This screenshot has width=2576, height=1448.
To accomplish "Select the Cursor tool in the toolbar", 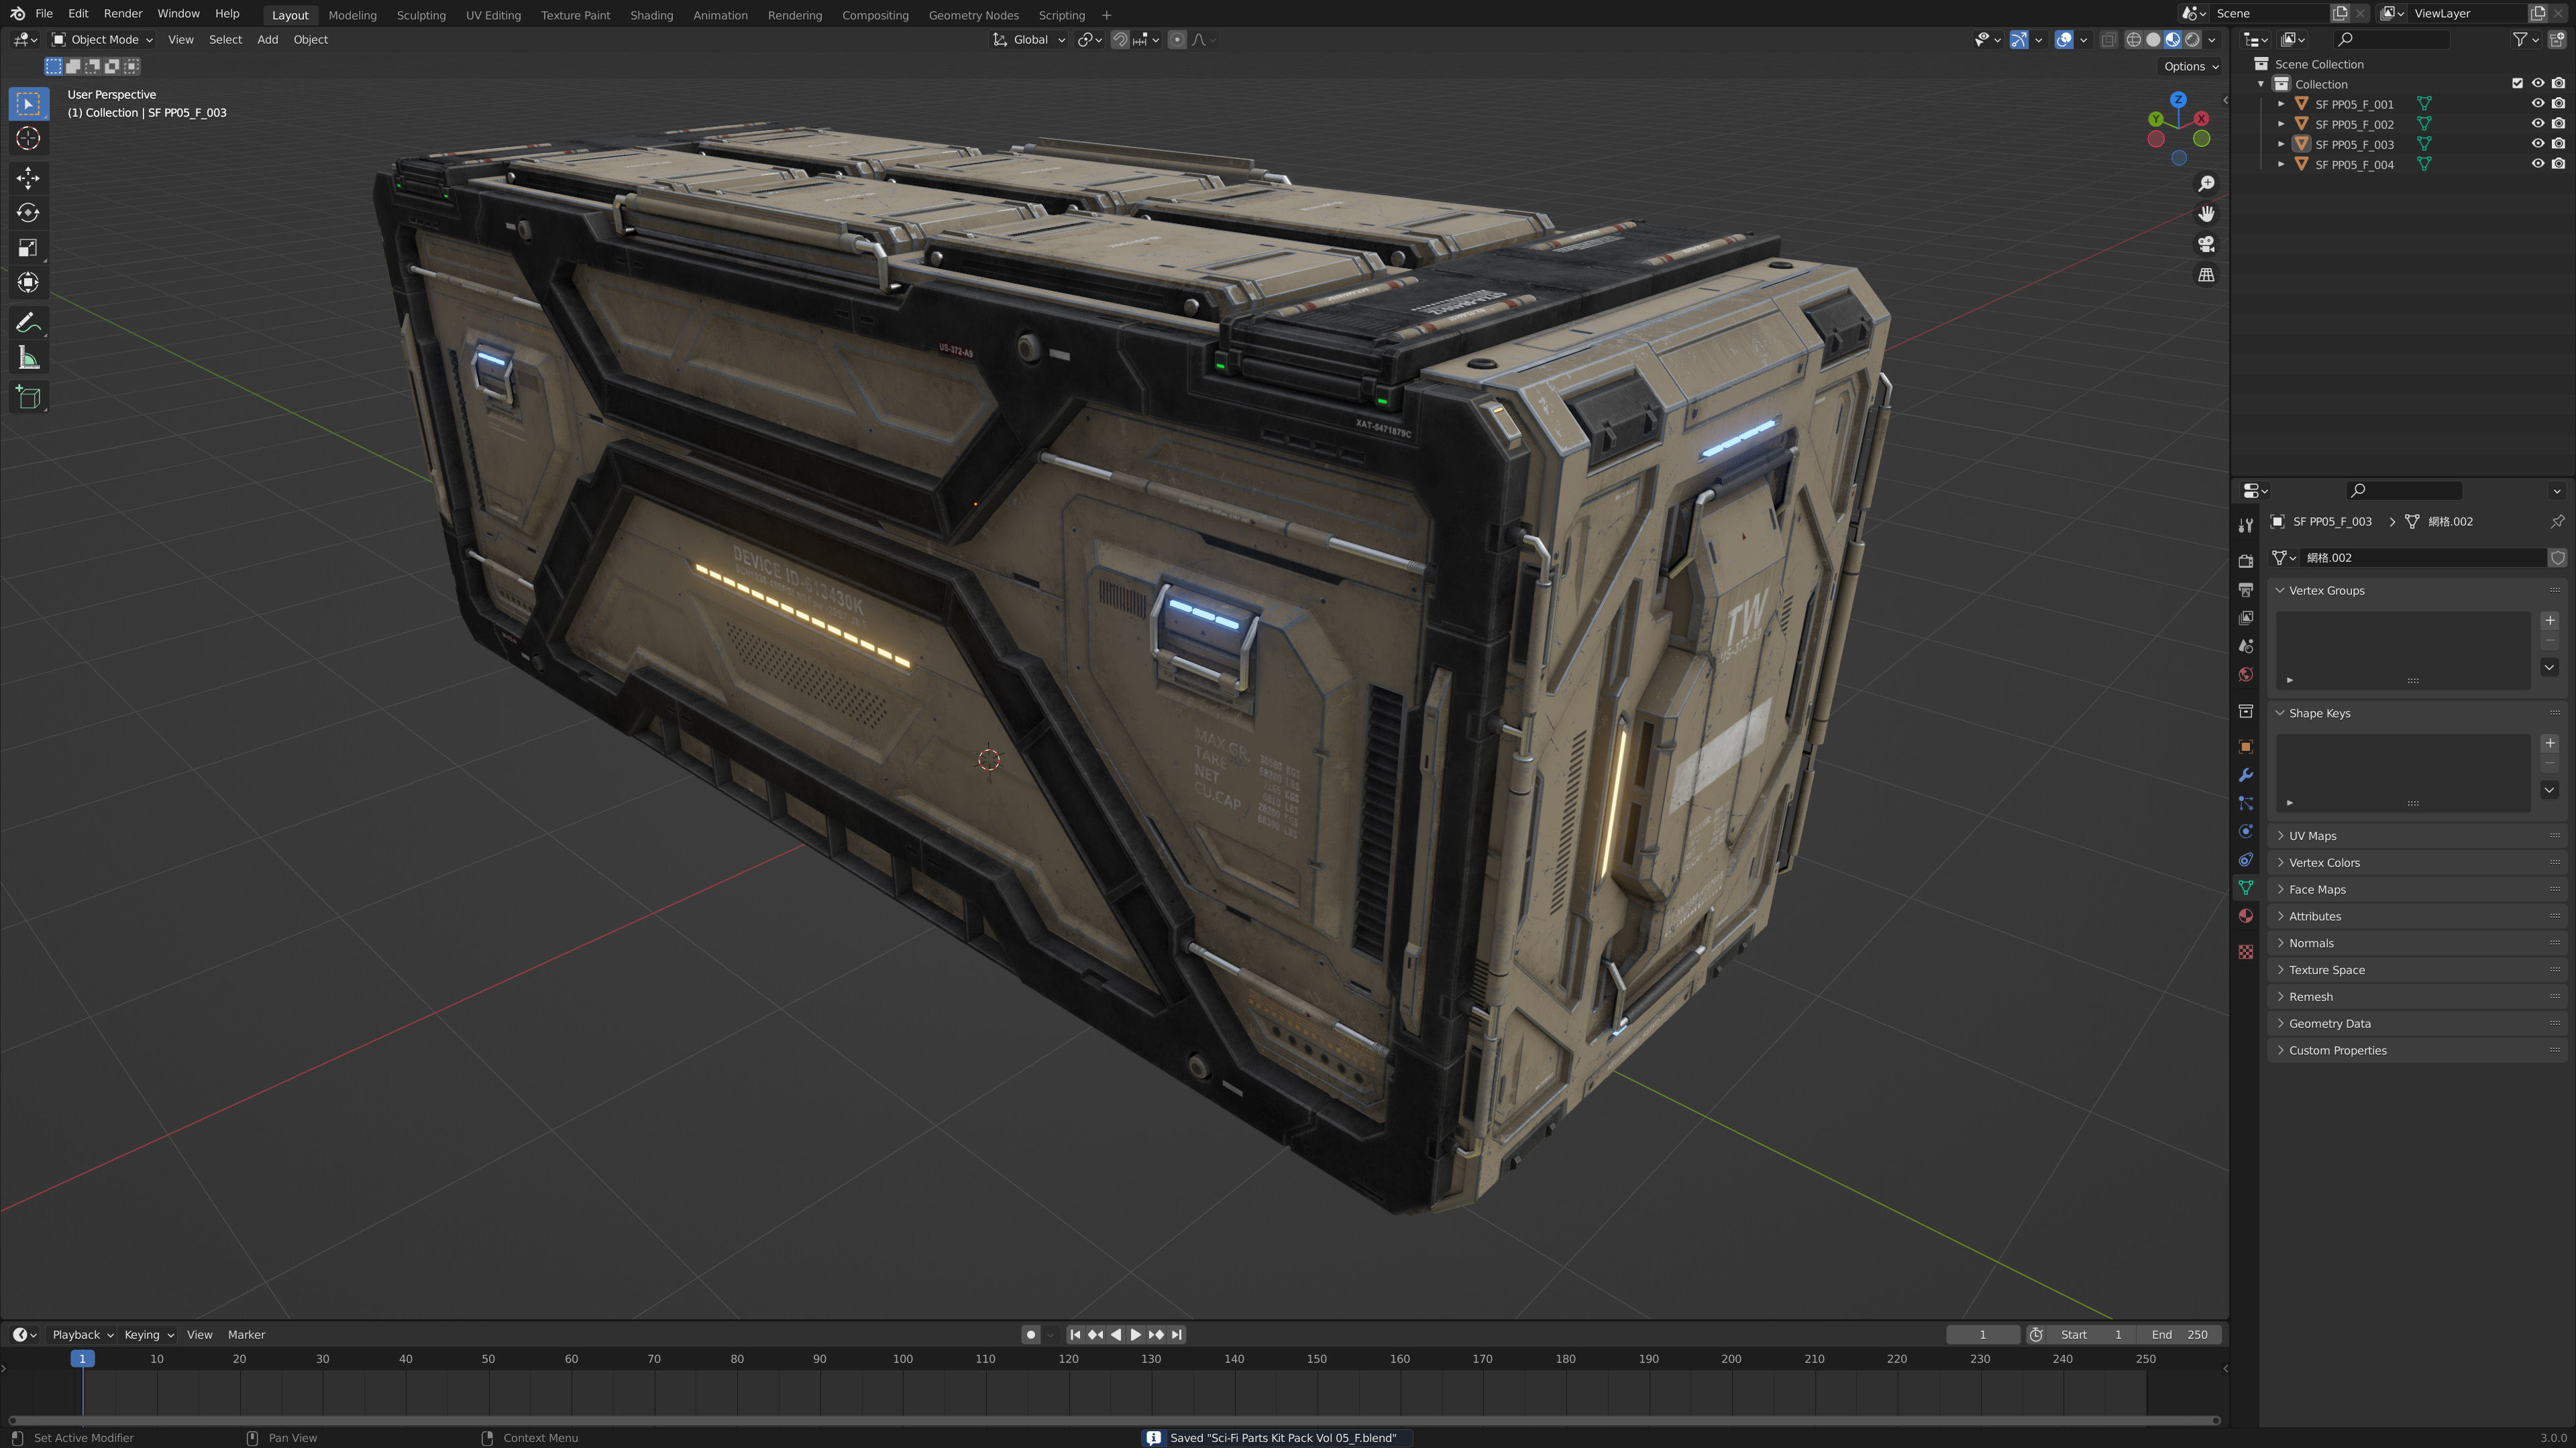I will [x=28, y=138].
